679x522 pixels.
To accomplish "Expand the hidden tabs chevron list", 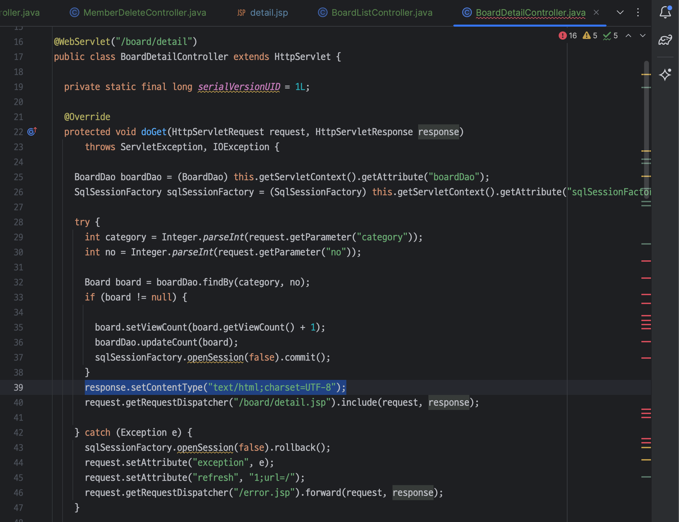I will (x=620, y=12).
